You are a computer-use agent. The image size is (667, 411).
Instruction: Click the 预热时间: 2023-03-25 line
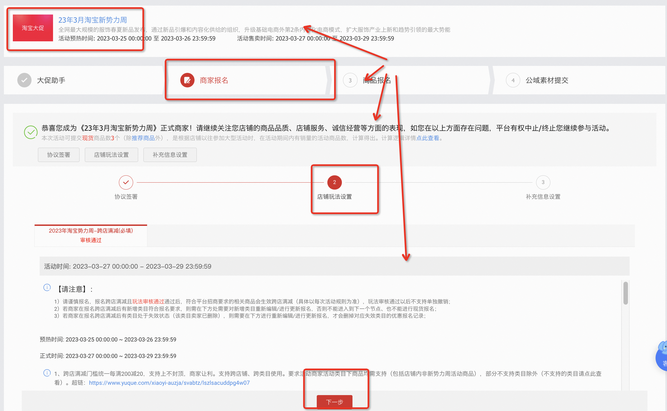coord(108,340)
